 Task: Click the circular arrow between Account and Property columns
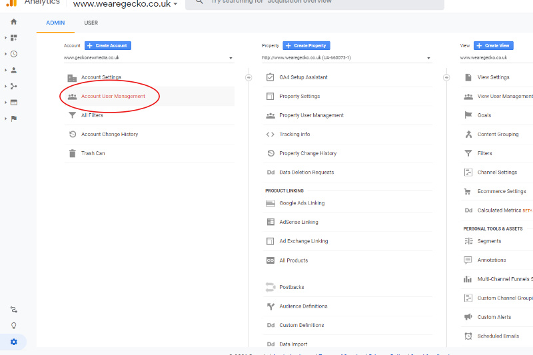(249, 77)
